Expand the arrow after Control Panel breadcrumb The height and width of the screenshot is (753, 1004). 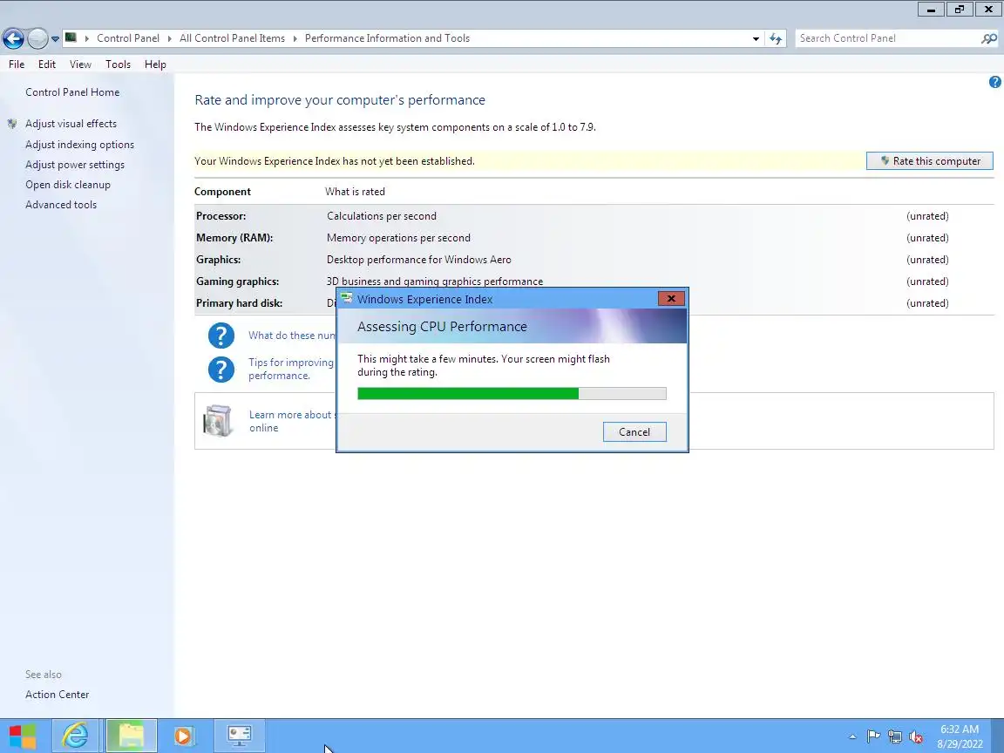pos(170,38)
